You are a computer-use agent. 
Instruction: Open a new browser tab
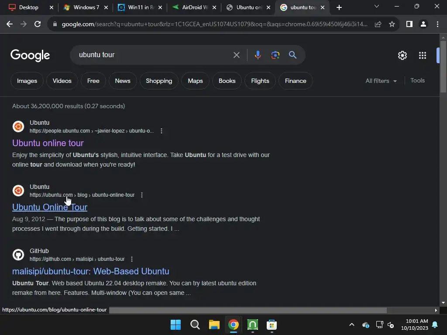point(339,7)
